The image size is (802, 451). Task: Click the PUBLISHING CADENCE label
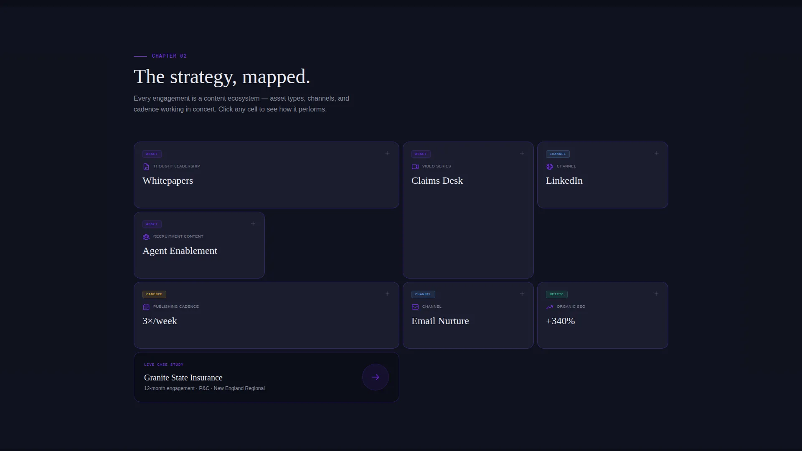click(x=176, y=307)
